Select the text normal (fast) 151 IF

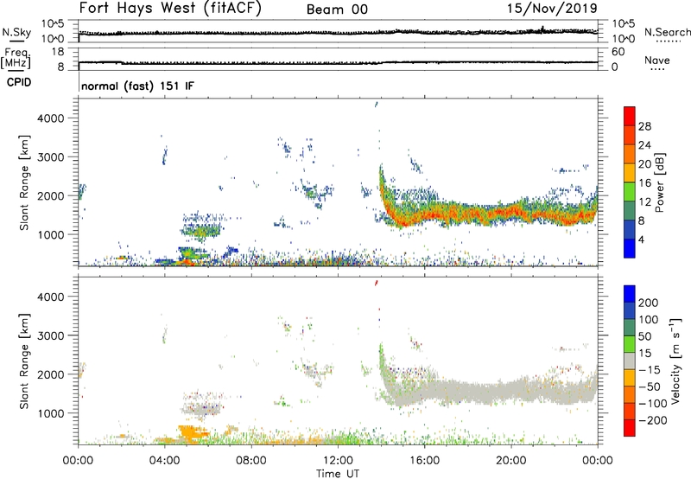coord(137,86)
